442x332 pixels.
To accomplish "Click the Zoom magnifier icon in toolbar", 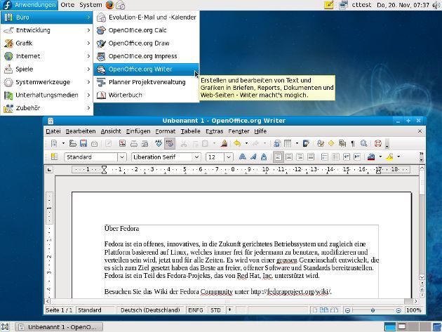I will coord(363,144).
